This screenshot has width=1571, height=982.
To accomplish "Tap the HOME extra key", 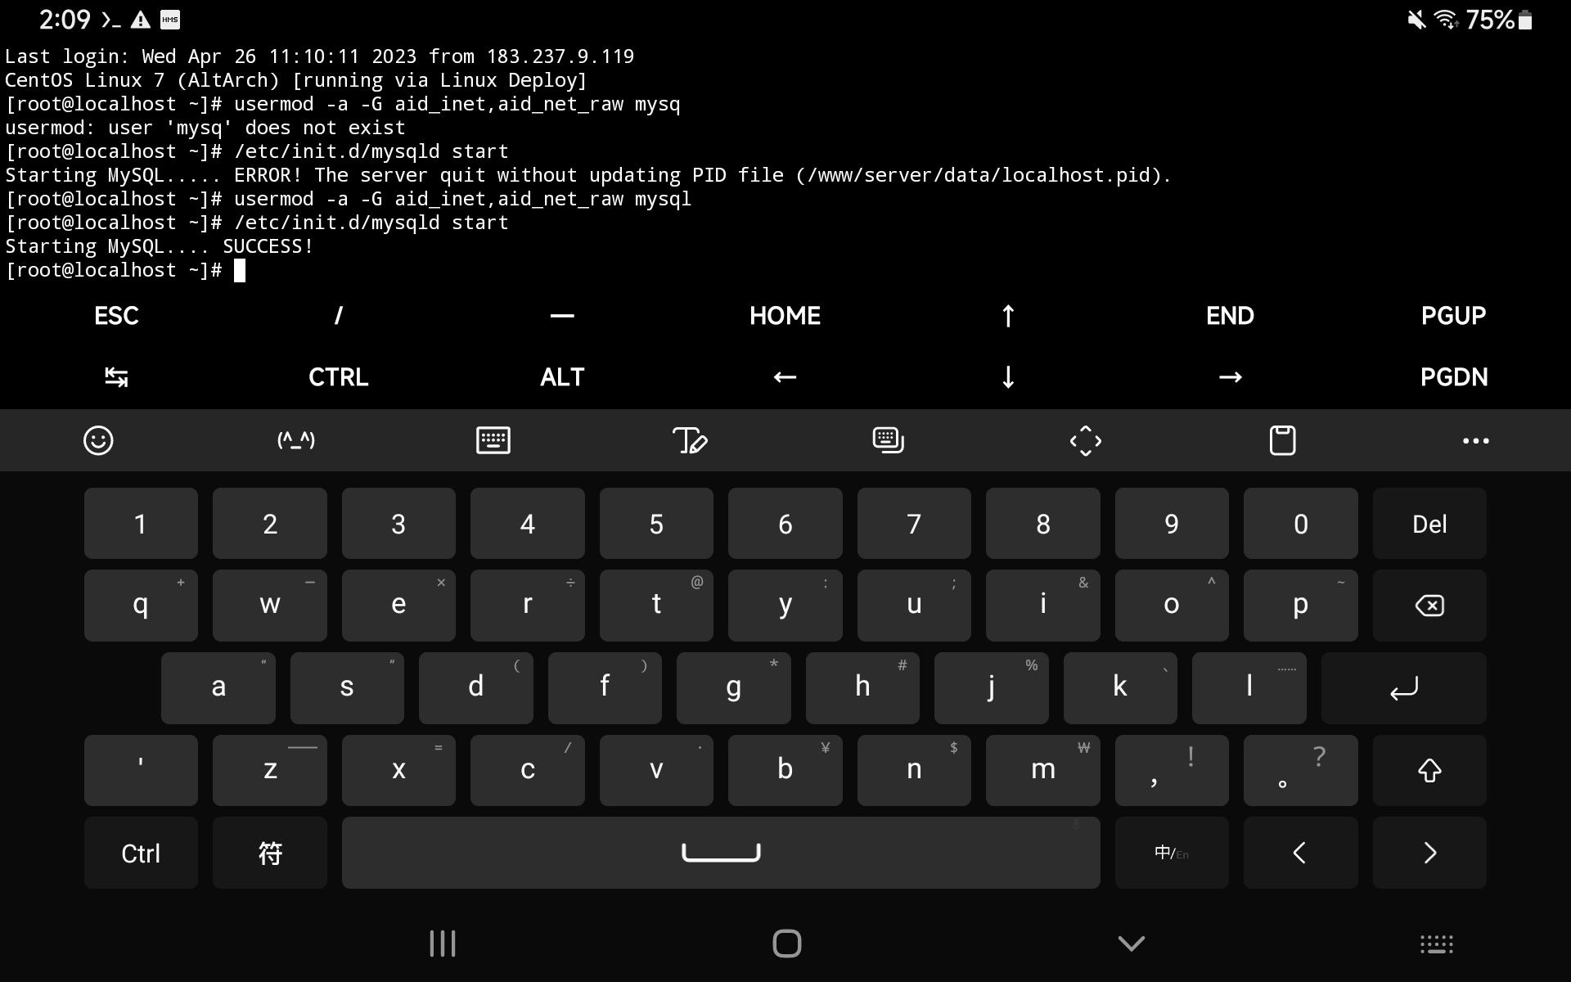I will click(785, 316).
